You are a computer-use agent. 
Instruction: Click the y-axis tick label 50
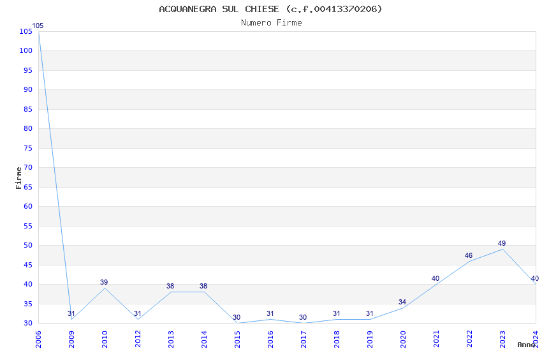28,246
